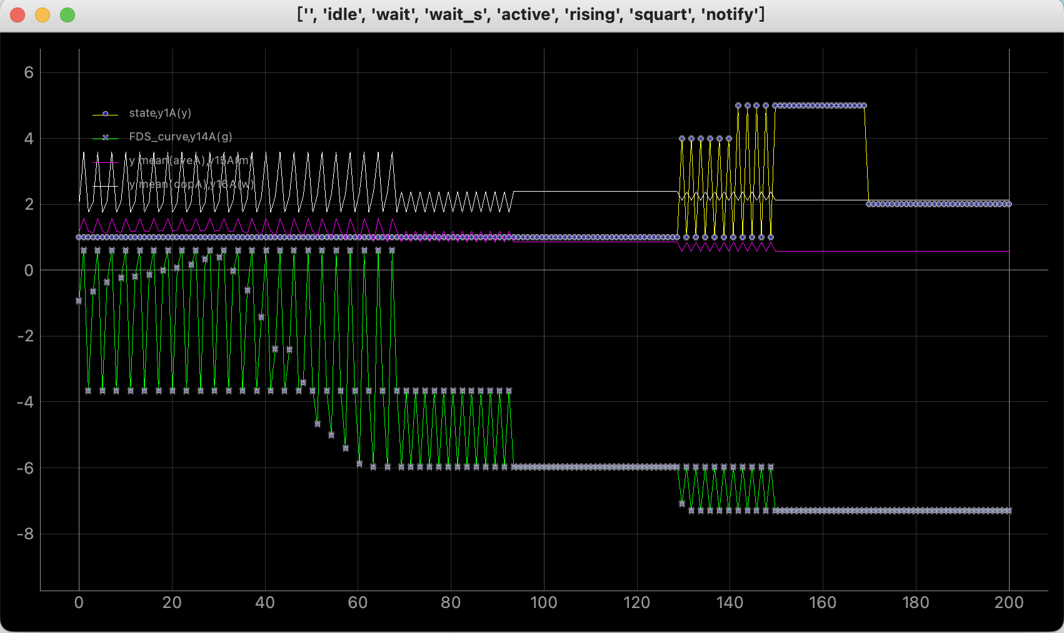Close the plot window with red button
This screenshot has height=633, width=1064.
tap(18, 15)
